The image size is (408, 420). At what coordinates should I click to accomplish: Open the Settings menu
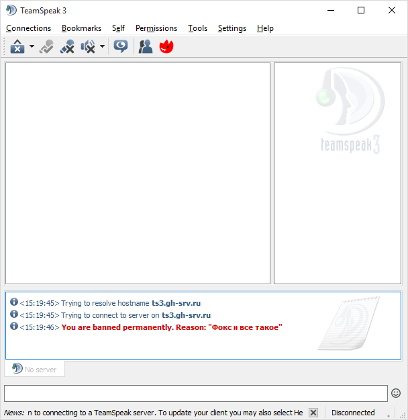(232, 28)
